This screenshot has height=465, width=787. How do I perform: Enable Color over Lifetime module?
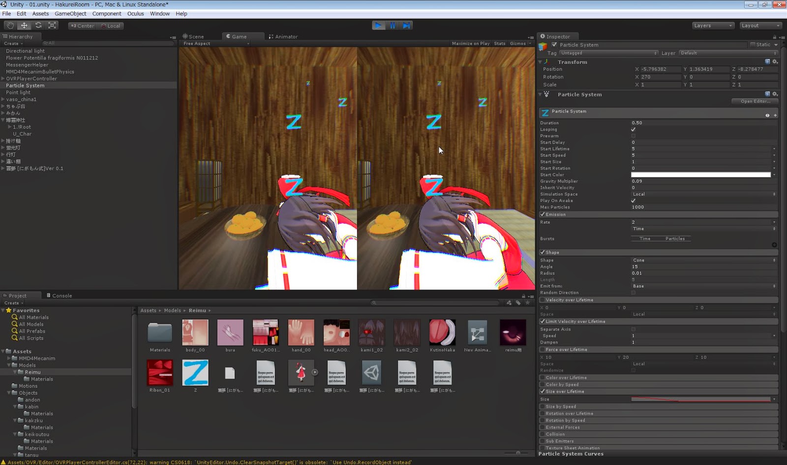point(543,378)
